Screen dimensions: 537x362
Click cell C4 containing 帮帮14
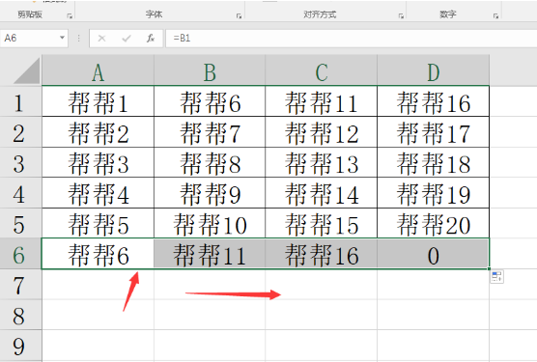pos(322,193)
